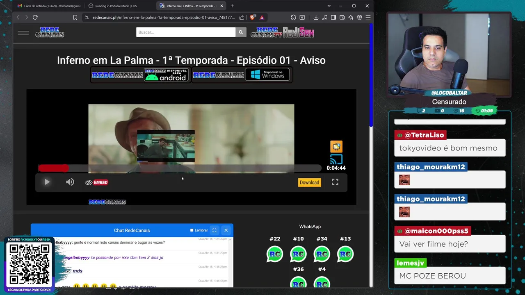
Task: Switch to the Gmail Caixa de entrada tab
Action: point(49,6)
